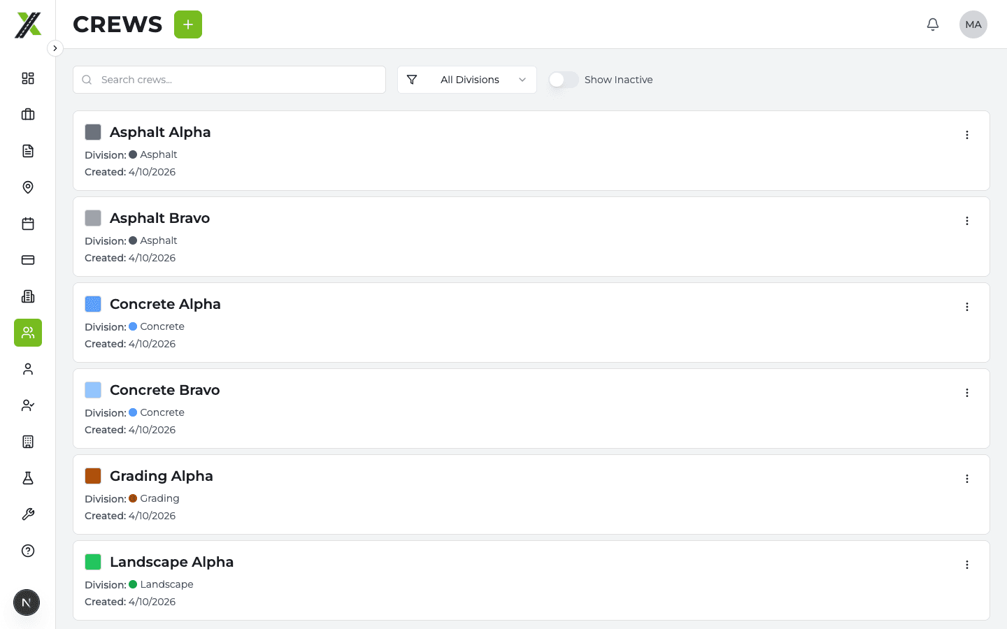
Task: Click the CREWS page heading
Action: (x=117, y=24)
